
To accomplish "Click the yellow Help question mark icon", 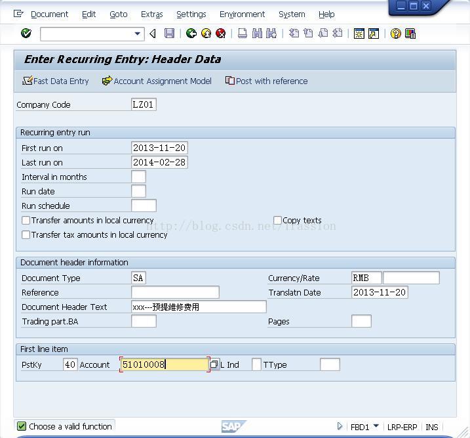I will tap(396, 33).
